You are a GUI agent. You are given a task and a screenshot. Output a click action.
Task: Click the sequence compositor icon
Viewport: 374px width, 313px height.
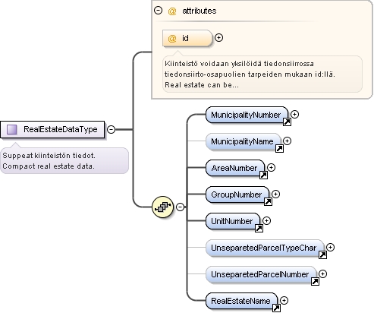(x=163, y=207)
